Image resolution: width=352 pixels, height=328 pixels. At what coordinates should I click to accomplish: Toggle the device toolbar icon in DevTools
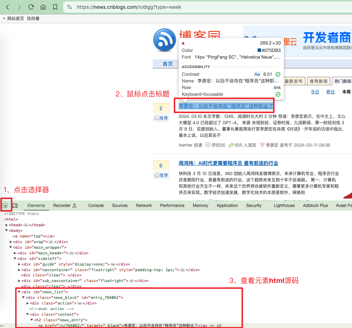(15, 206)
